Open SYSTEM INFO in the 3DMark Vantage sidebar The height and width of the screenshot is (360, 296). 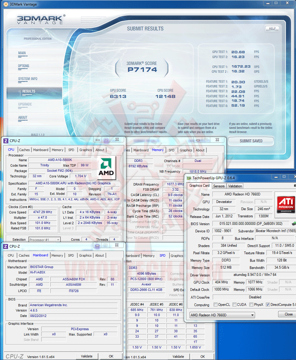28,79
